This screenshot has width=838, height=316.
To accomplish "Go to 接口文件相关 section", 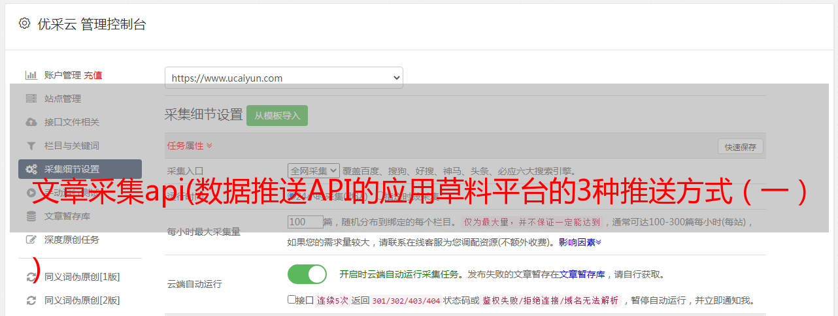I will point(72,122).
